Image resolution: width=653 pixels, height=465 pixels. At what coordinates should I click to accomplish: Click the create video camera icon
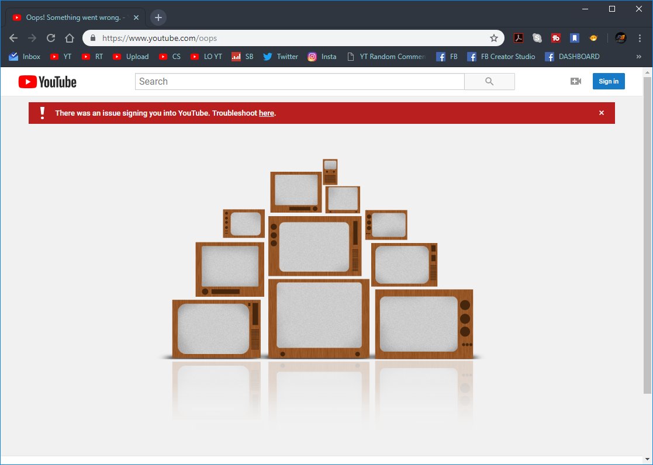575,81
